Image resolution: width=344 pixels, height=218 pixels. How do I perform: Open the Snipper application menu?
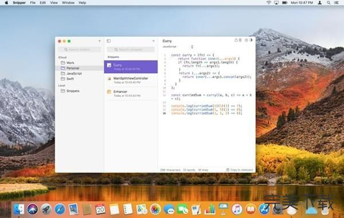(x=19, y=3)
